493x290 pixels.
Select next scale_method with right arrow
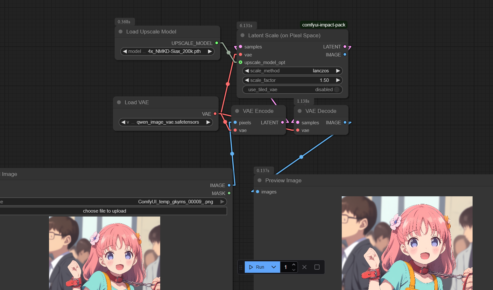click(338, 71)
